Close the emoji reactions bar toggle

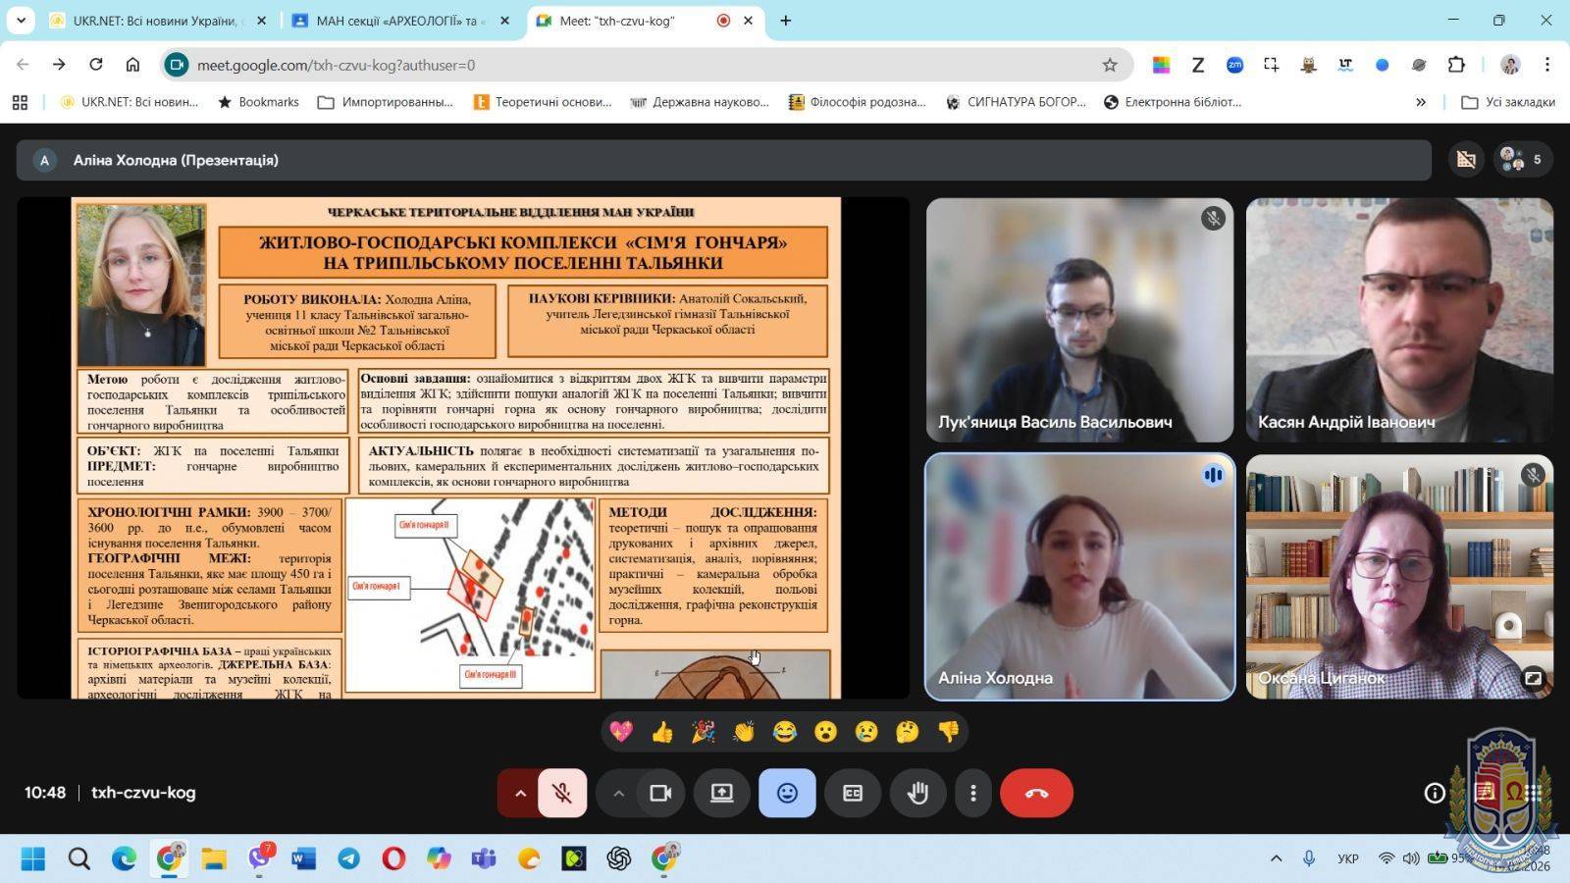pyautogui.click(x=787, y=793)
